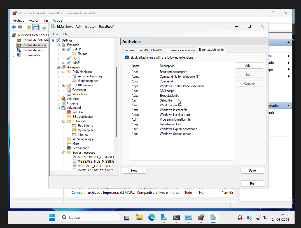Select the Anti-virus bug icon in tree

(64, 99)
